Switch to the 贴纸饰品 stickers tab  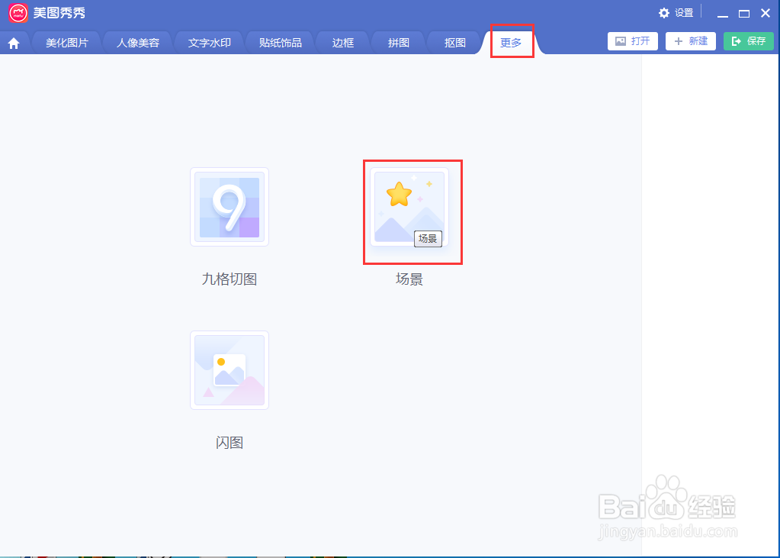[278, 42]
